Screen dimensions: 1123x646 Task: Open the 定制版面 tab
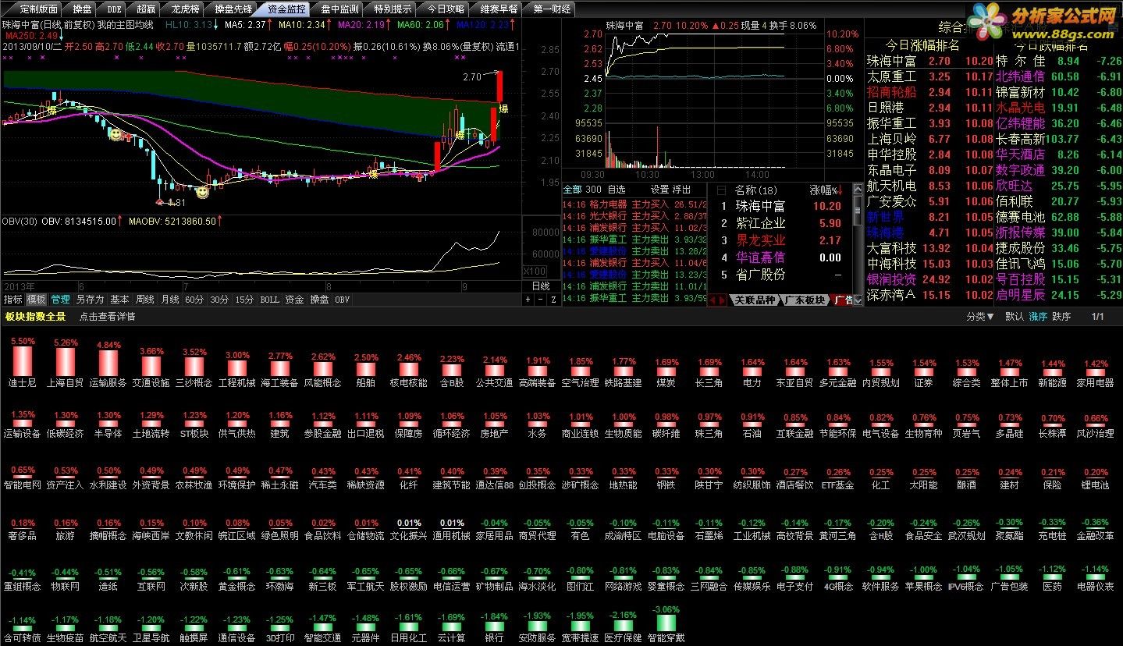point(38,9)
